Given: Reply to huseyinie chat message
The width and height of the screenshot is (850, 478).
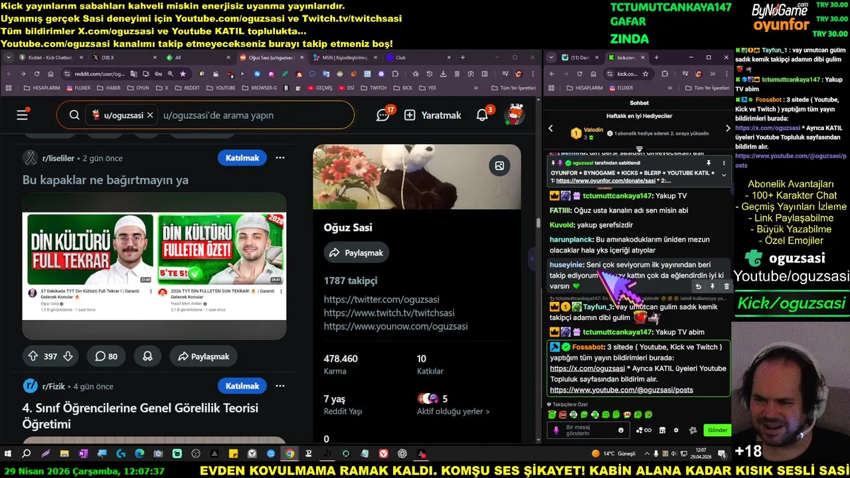Looking at the screenshot, I should click(698, 286).
